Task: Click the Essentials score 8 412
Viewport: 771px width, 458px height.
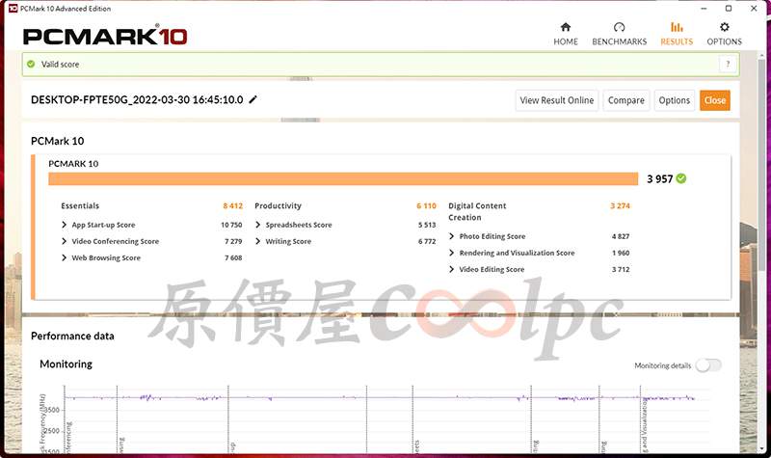Action: (x=232, y=205)
